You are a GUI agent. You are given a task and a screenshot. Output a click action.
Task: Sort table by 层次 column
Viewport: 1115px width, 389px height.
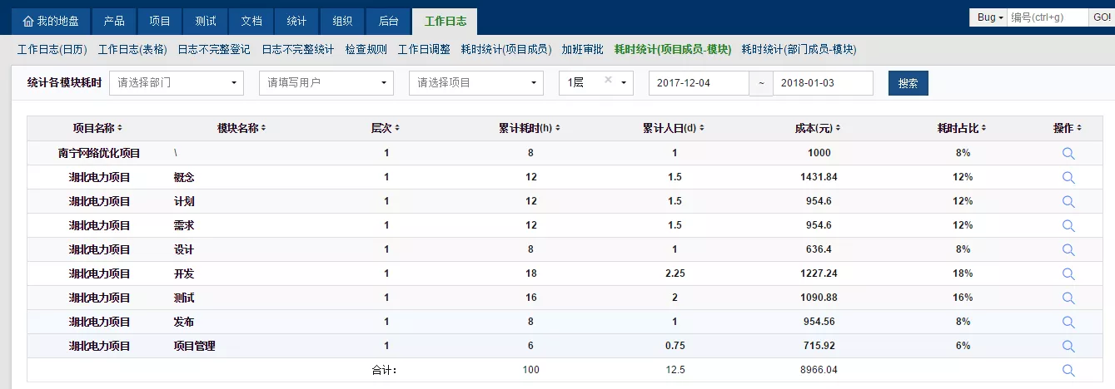[386, 128]
